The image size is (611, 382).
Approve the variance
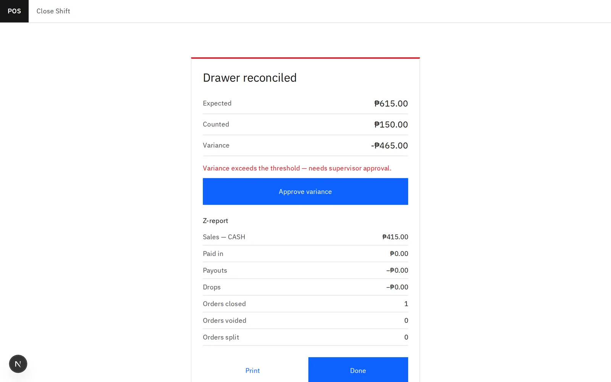(305, 191)
